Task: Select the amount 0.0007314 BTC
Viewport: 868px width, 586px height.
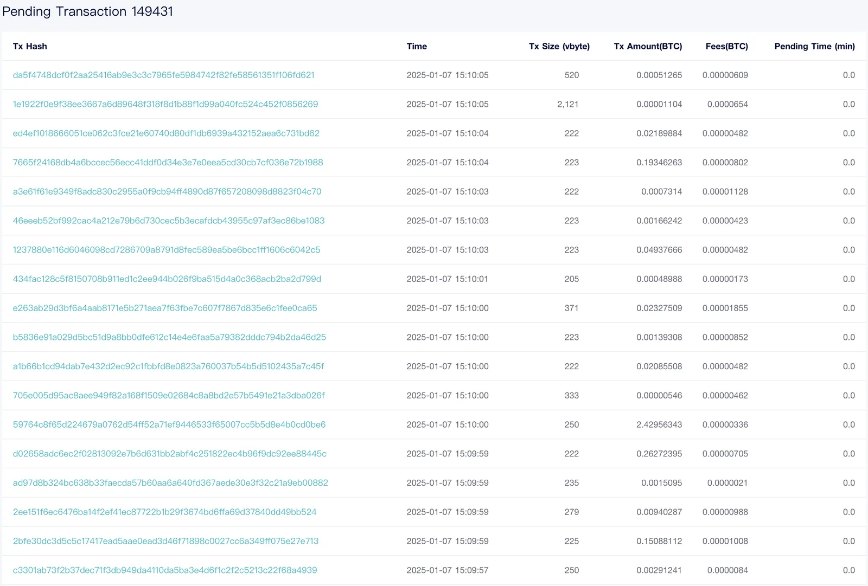Action: 661,191
